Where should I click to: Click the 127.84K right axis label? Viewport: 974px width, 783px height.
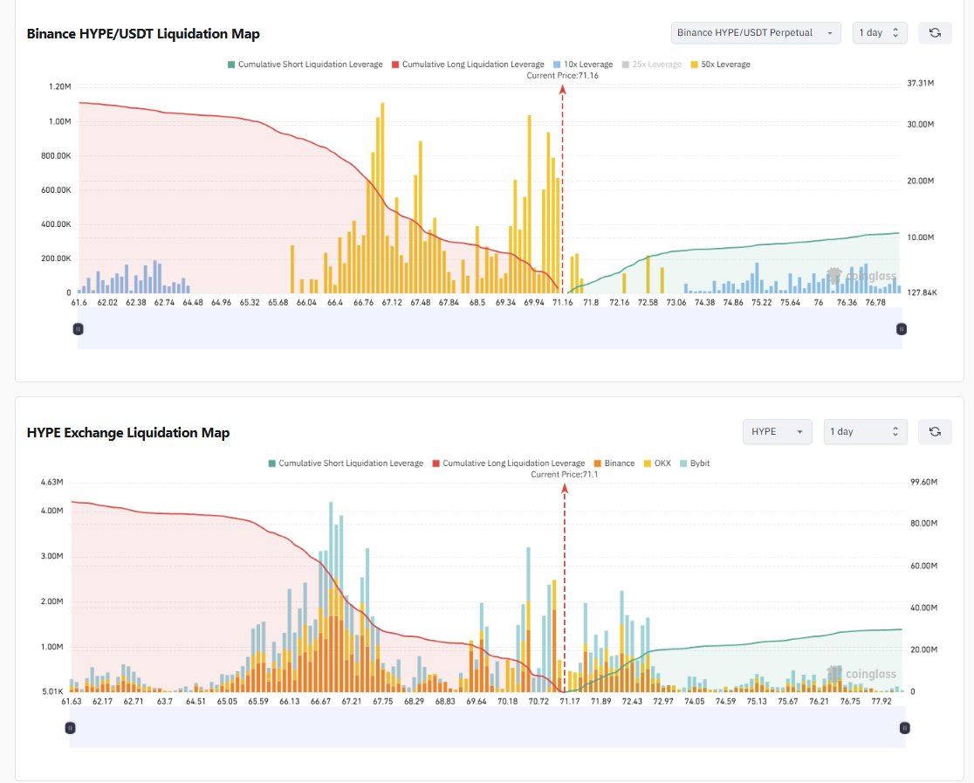(922, 292)
